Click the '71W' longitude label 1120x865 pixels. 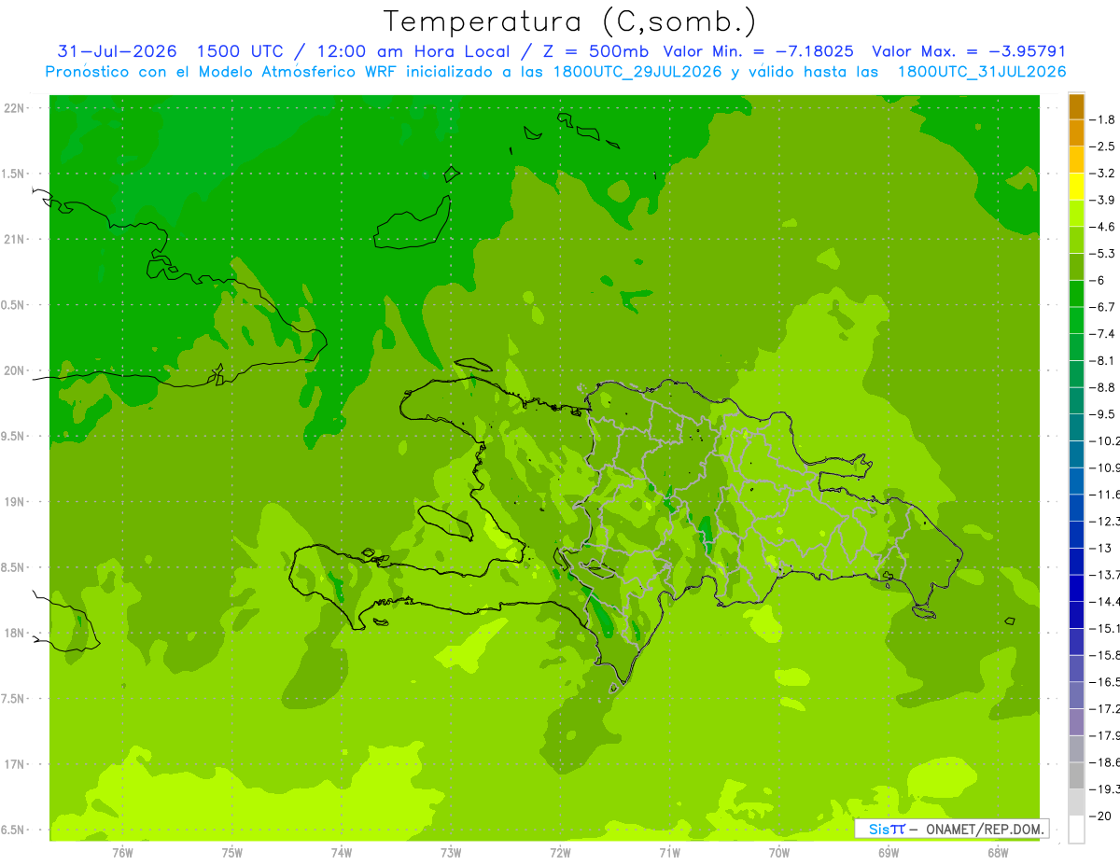[x=669, y=852]
